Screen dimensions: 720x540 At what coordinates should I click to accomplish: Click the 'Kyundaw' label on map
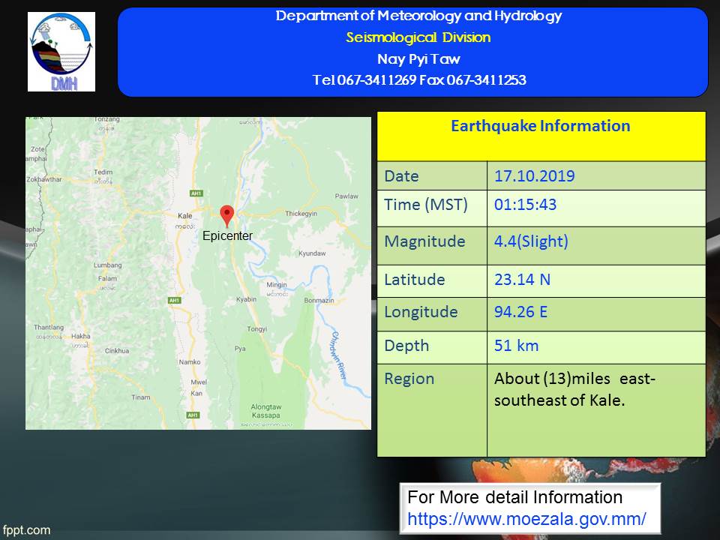click(312, 253)
